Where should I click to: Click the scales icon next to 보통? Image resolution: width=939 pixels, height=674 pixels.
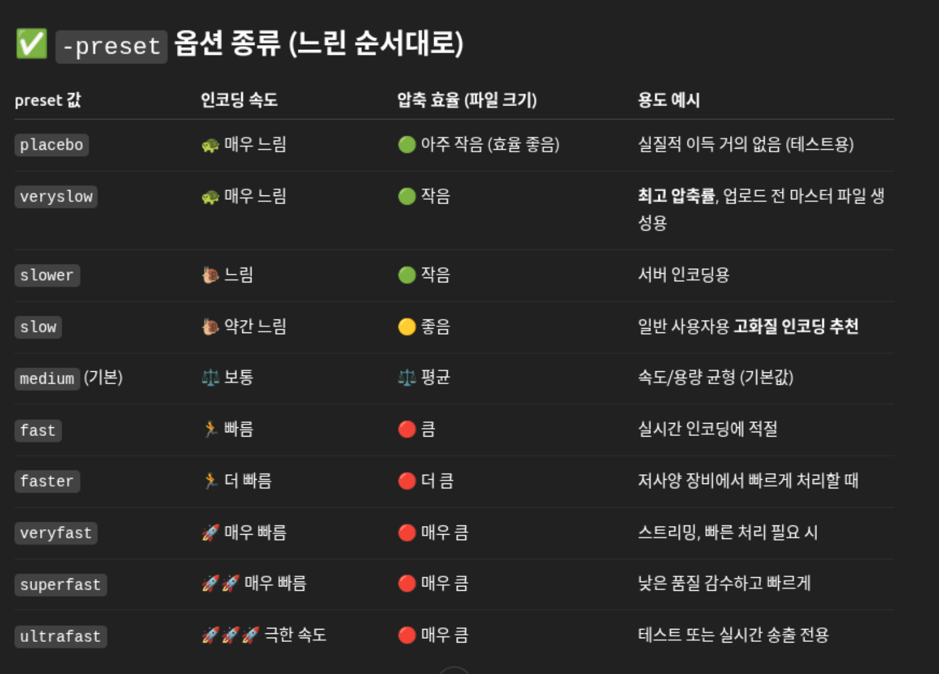[x=210, y=377]
